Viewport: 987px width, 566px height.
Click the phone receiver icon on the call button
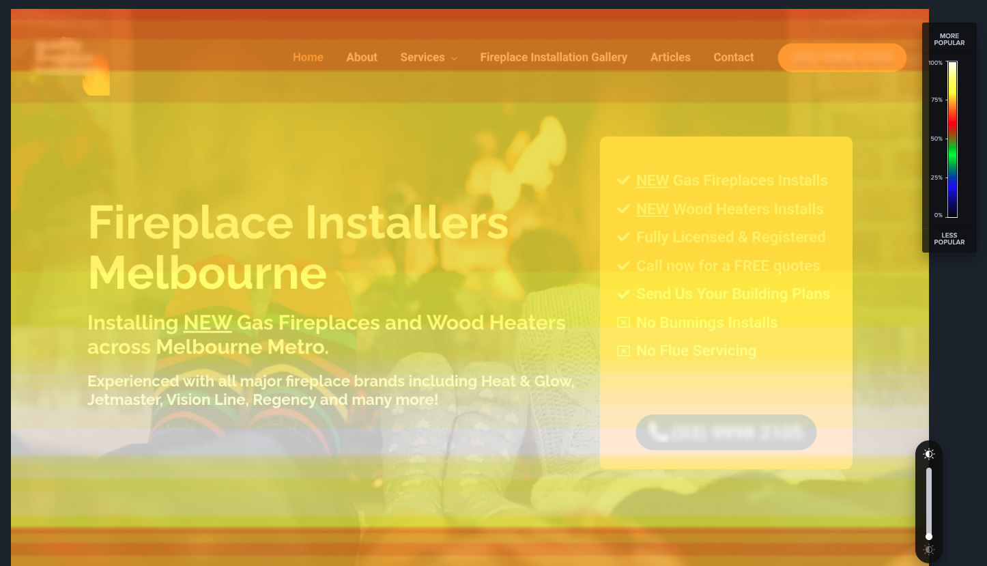[x=657, y=431]
